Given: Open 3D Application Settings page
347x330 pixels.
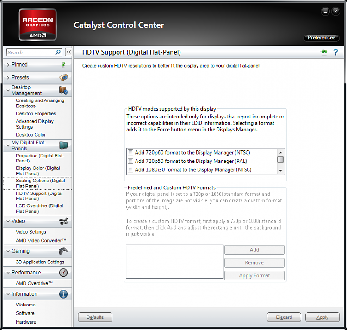Looking at the screenshot, I should (x=40, y=262).
